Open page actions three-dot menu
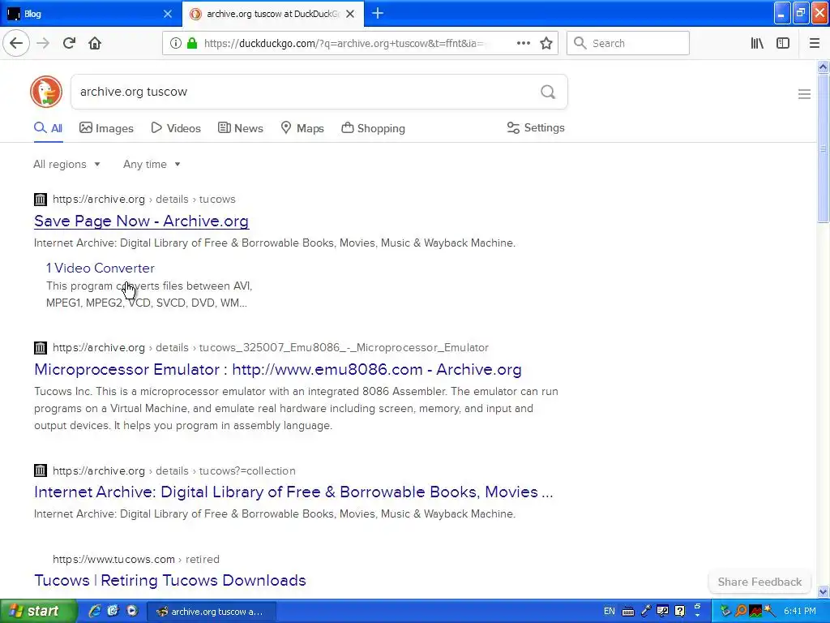Screen dimensions: 830x623 click(523, 43)
